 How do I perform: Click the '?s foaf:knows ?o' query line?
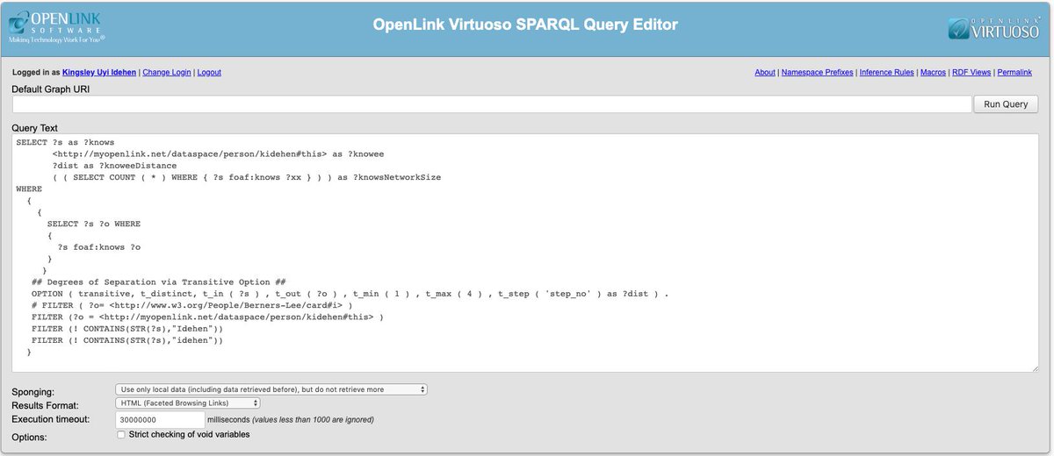tap(99, 248)
